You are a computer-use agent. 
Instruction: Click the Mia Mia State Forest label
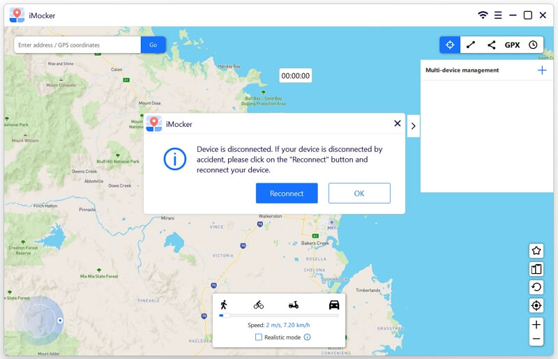[99, 276]
